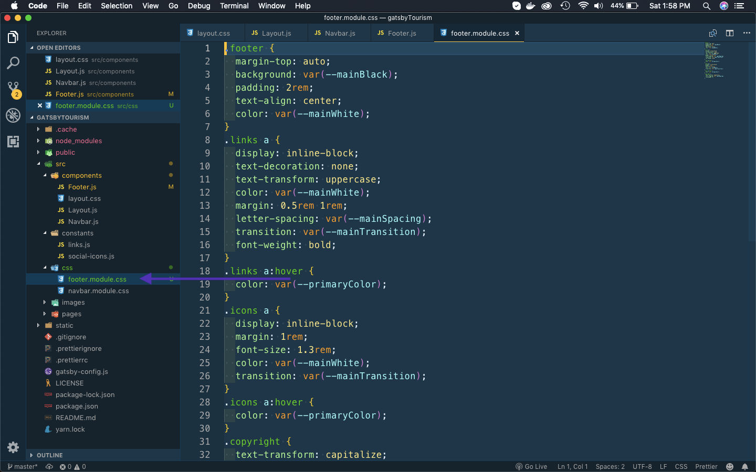The width and height of the screenshot is (756, 472).
Task: Click line number 18 in gutter
Action: [205, 271]
